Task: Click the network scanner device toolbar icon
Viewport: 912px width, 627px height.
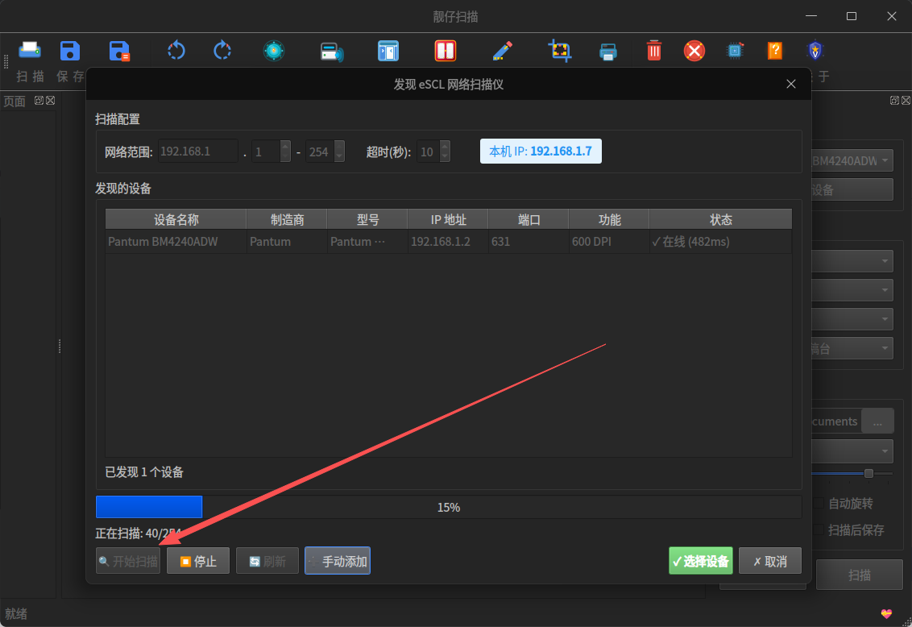Action: pyautogui.click(x=332, y=52)
